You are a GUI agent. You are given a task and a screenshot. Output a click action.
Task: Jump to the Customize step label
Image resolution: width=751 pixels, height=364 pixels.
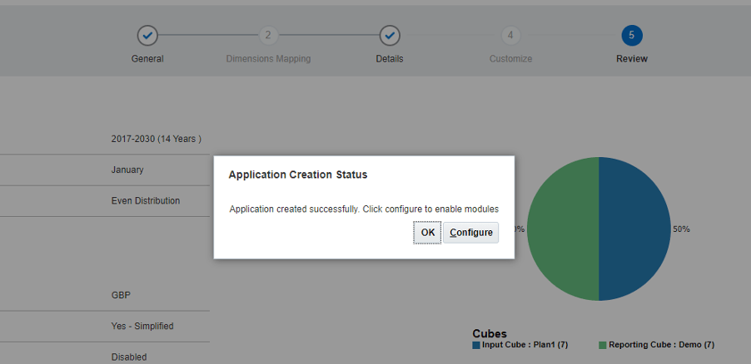[510, 59]
